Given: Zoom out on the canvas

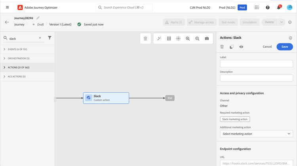Looking at the screenshot, I should pyautogui.click(x=197, y=39).
